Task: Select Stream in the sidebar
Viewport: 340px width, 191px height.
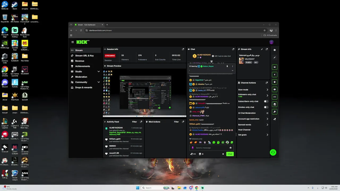Action: [x=86, y=50]
